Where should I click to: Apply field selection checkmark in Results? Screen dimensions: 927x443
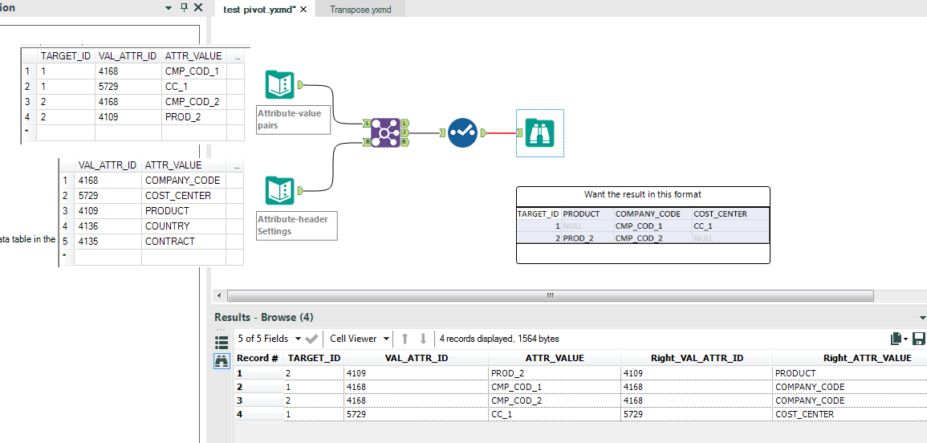(x=312, y=339)
